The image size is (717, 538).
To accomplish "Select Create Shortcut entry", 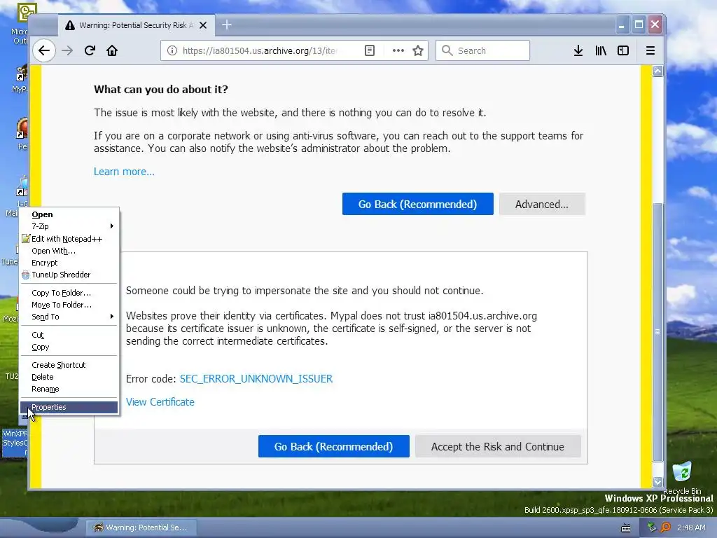I will pyautogui.click(x=69, y=364).
